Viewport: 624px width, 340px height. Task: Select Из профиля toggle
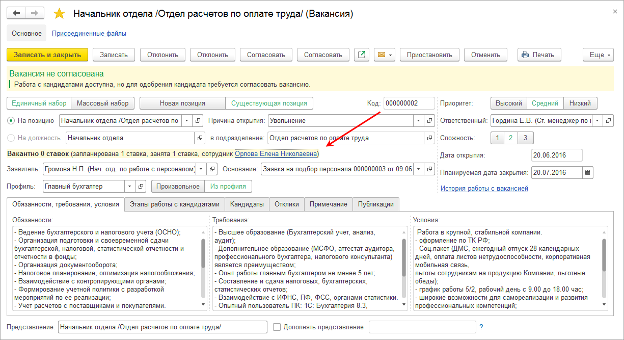(x=228, y=187)
